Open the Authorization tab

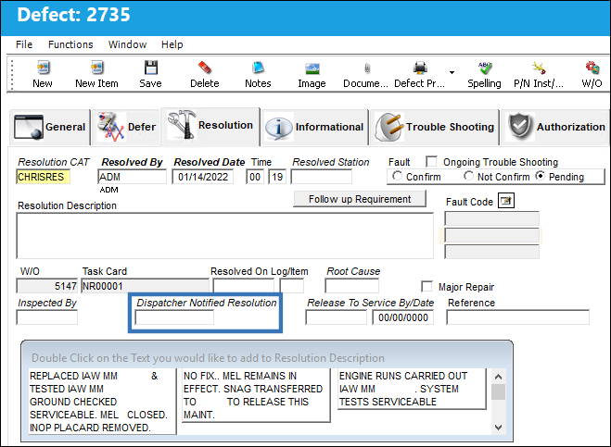pos(555,127)
